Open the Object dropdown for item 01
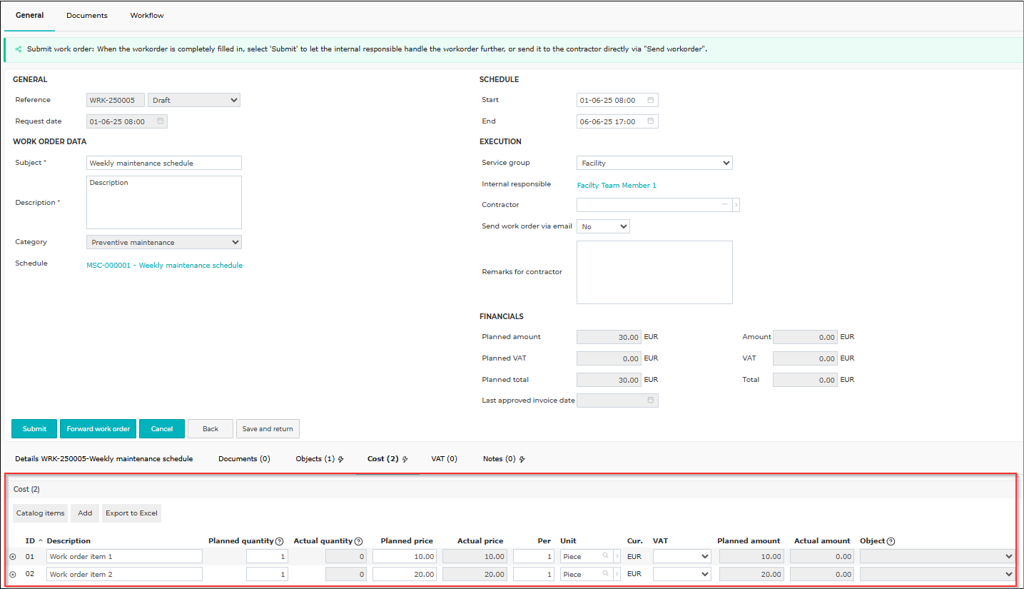The width and height of the screenshot is (1024, 589). 938,556
